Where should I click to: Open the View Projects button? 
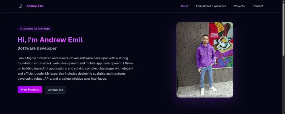[x=30, y=90]
